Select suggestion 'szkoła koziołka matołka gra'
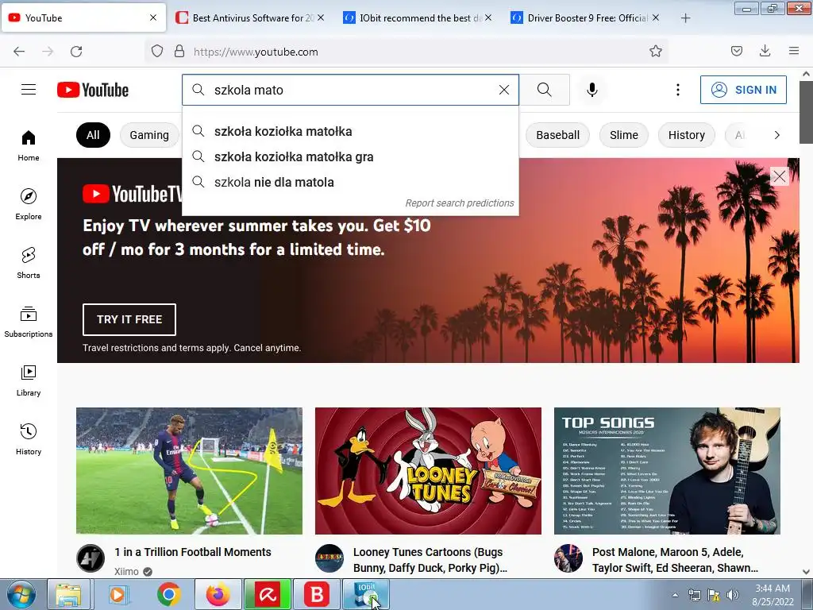Viewport: 813px width, 610px height. [x=350, y=156]
